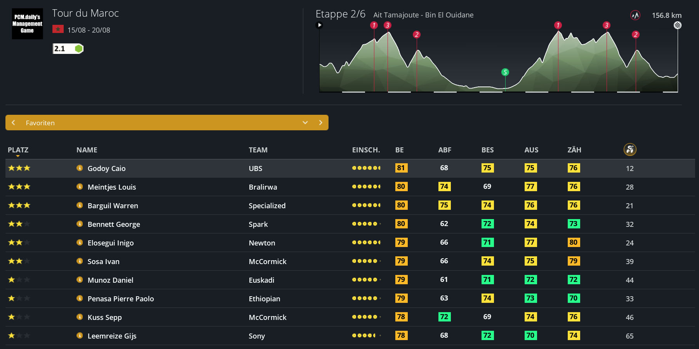The width and height of the screenshot is (699, 349).
Task: Open rider Barguil Warren's profile
Action: click(113, 206)
